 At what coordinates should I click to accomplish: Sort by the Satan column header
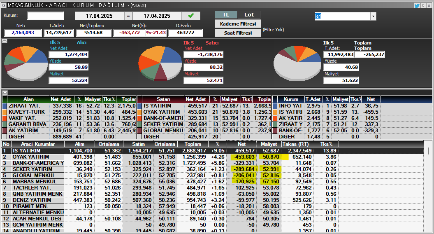click(x=163, y=99)
